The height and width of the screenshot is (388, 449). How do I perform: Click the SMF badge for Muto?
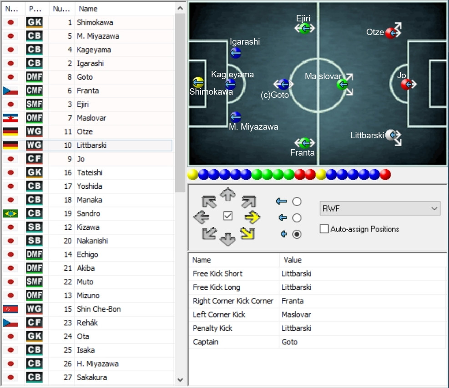pyautogui.click(x=35, y=282)
